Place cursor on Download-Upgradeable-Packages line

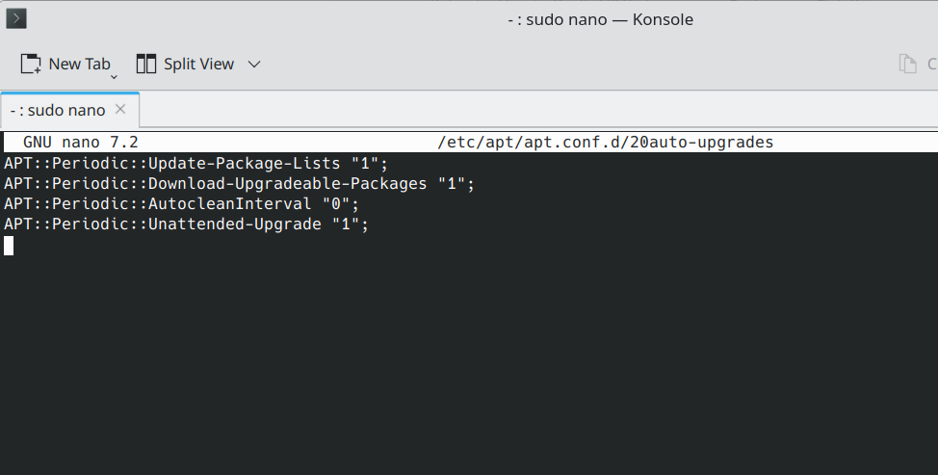(x=239, y=183)
